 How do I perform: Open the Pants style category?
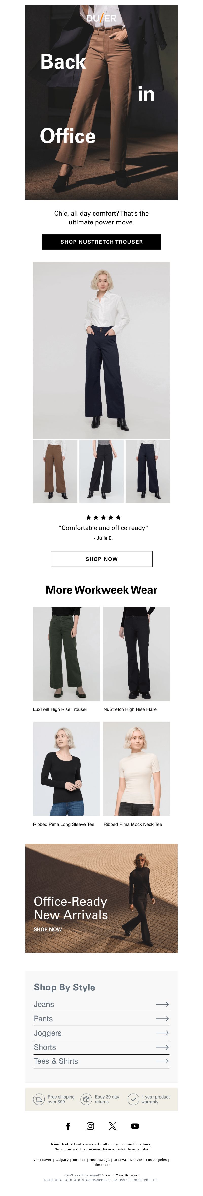(101, 1019)
